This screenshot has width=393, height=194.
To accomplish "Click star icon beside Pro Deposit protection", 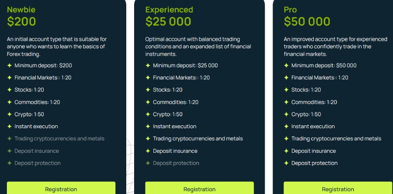I will [x=286, y=163].
